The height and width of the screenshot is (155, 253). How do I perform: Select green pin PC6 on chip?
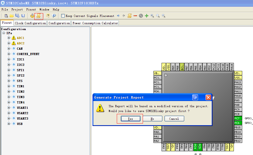pyautogui.click(x=238, y=123)
